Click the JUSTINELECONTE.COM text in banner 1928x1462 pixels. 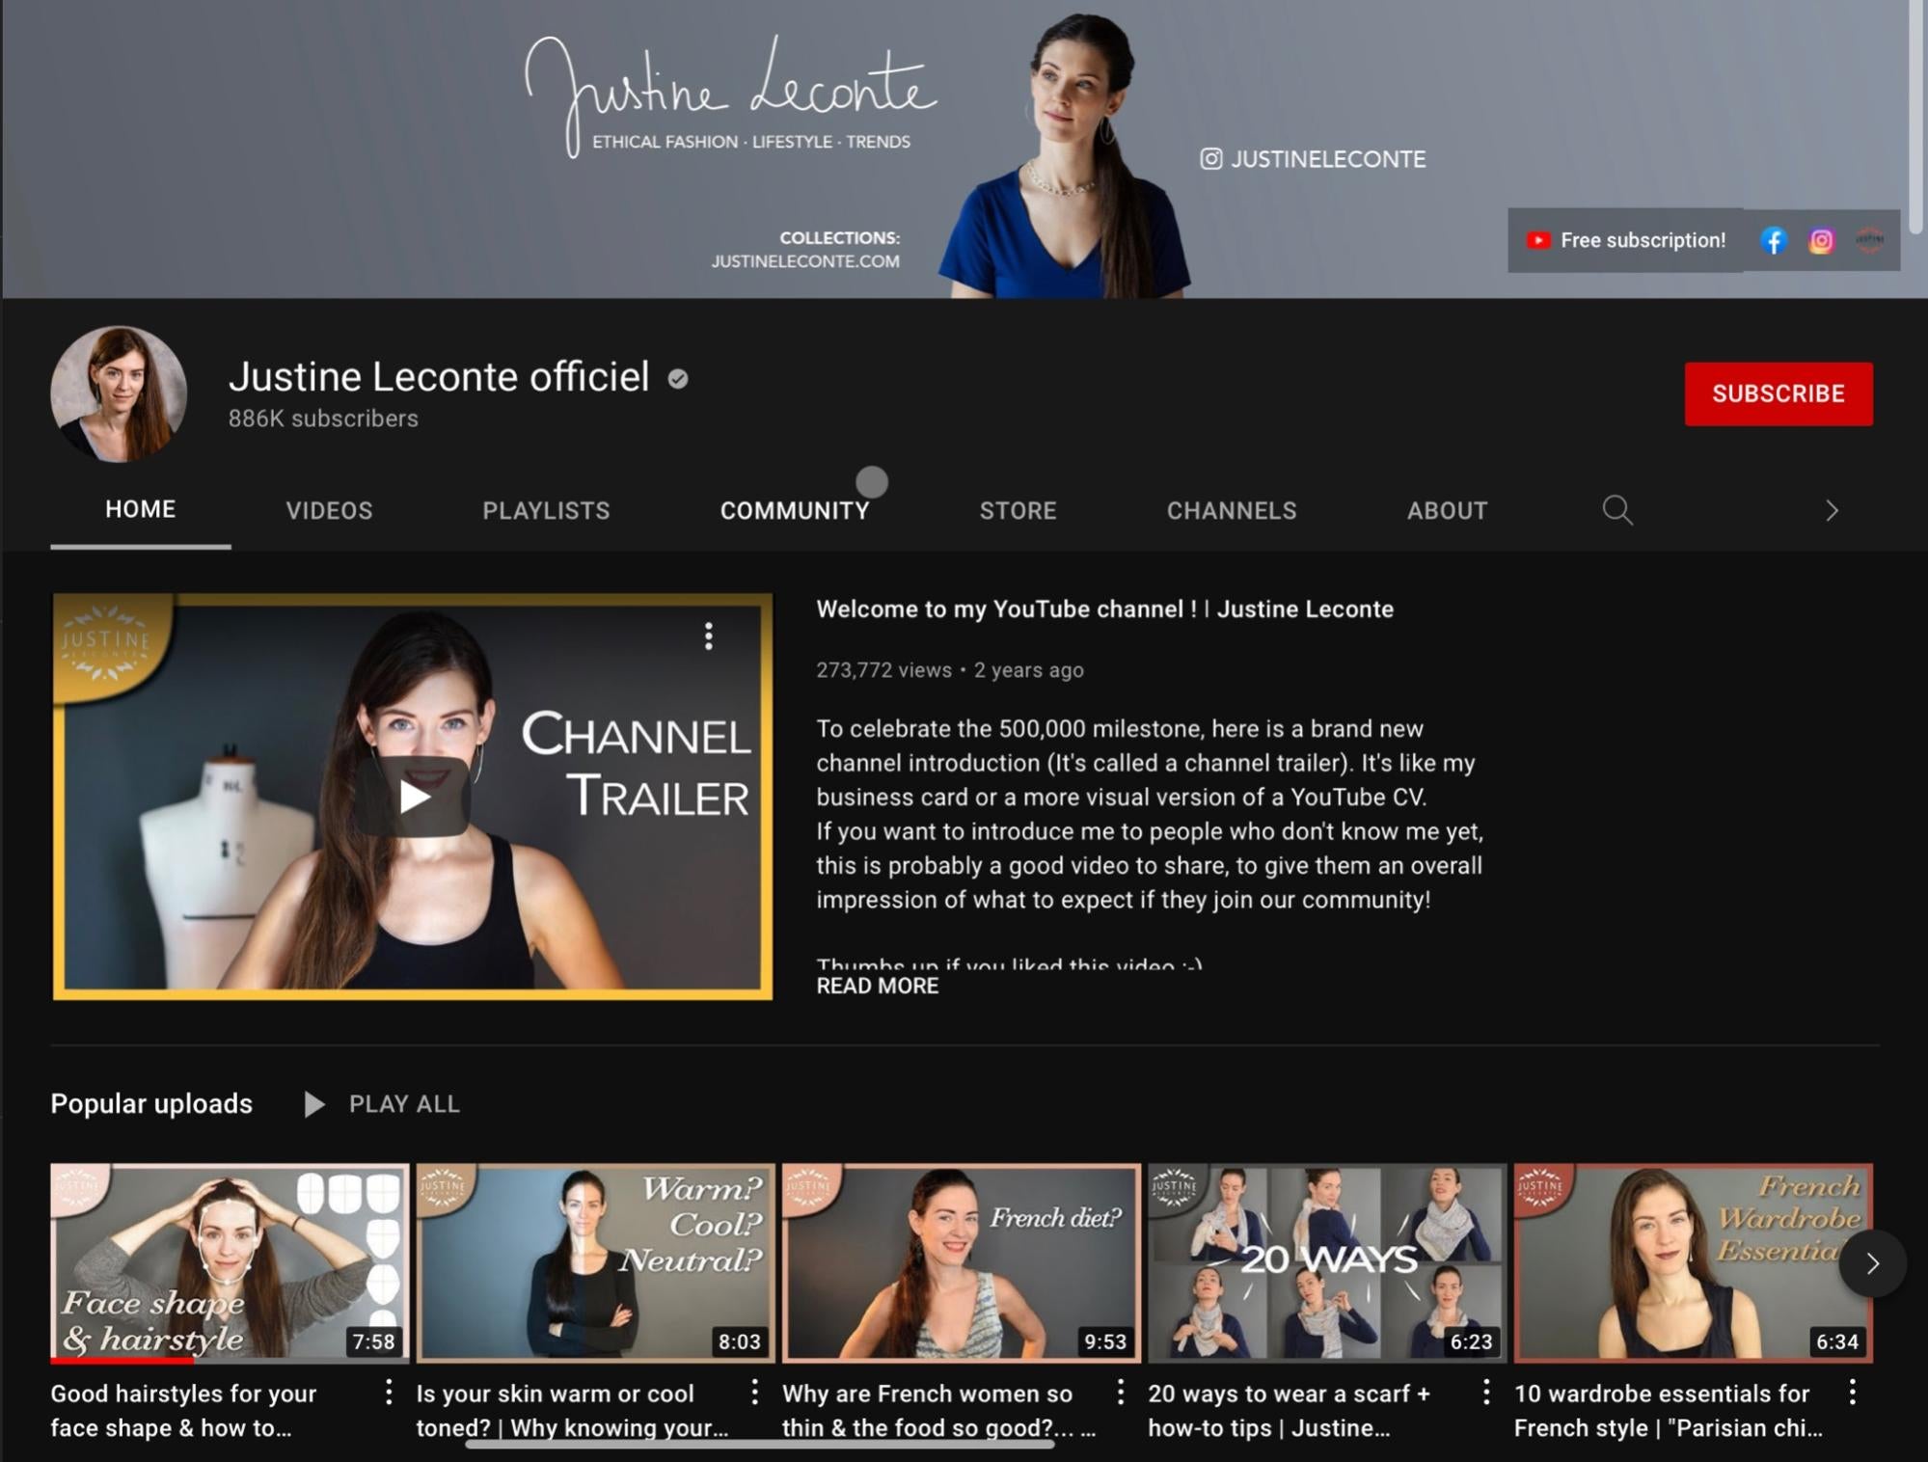pyautogui.click(x=805, y=261)
